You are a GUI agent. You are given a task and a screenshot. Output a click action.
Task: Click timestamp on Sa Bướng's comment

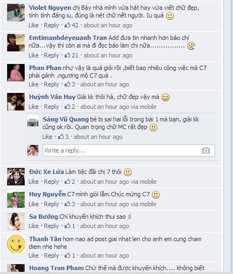(x=105, y=226)
